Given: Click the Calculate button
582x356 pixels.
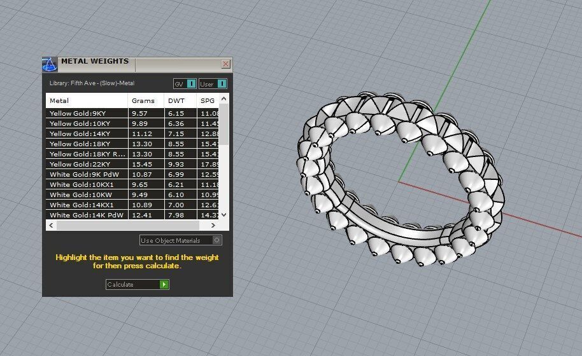Looking at the screenshot, I should [138, 284].
